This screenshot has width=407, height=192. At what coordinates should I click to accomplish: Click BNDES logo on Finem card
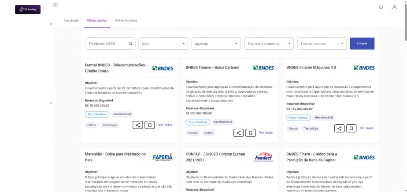pyautogui.click(x=364, y=157)
